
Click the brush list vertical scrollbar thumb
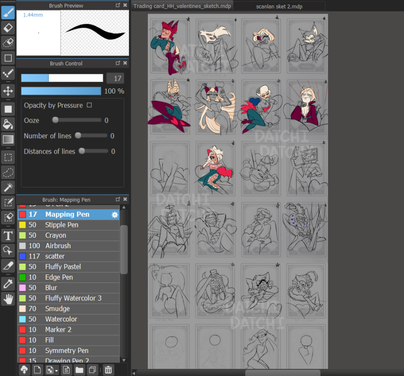tap(124, 250)
